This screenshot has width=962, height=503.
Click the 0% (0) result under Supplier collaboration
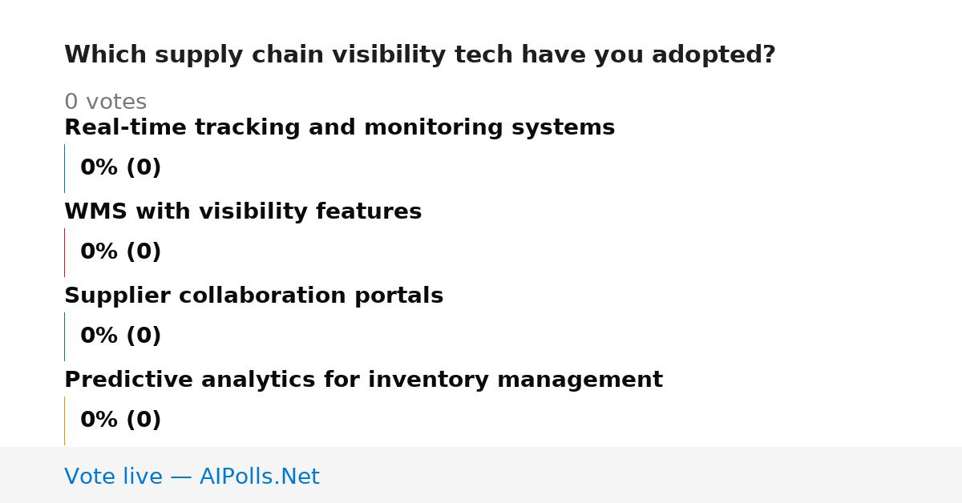click(x=120, y=336)
